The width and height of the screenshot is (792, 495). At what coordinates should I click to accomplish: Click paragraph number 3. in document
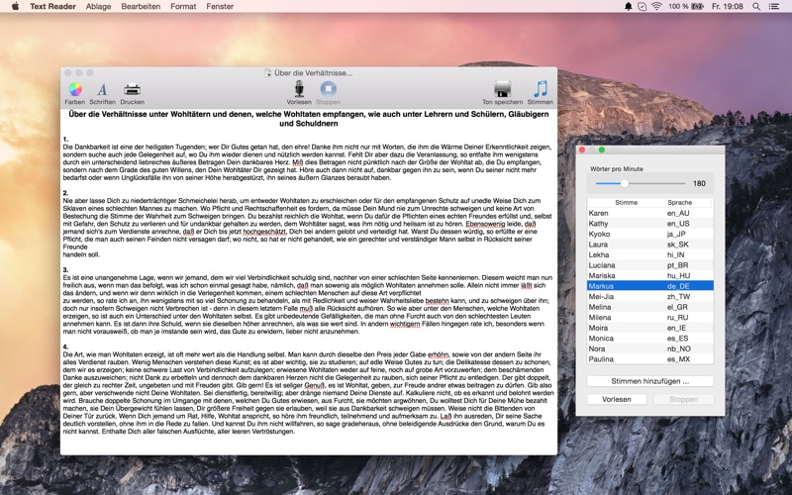65,269
